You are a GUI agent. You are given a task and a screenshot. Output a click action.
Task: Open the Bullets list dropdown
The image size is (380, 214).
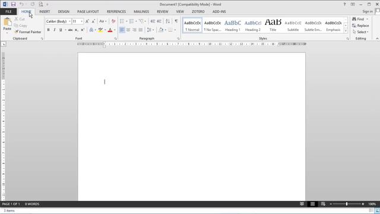click(x=126, y=21)
